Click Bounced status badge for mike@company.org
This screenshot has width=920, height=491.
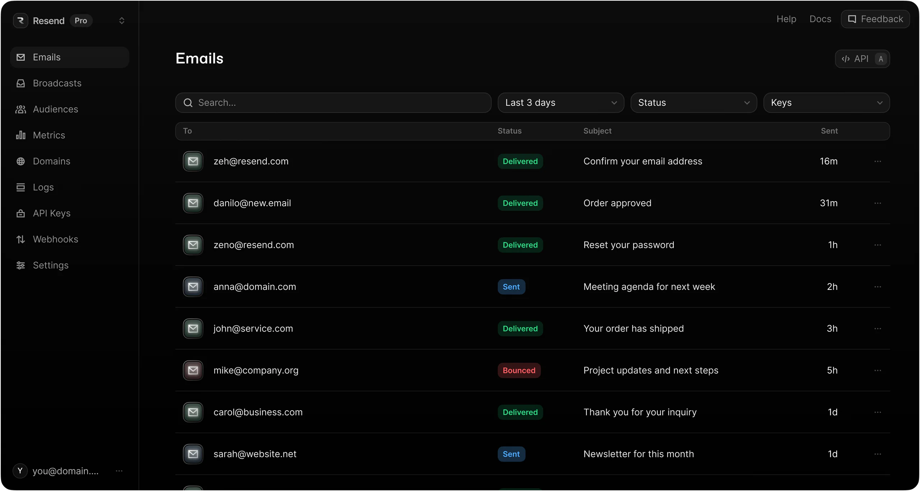point(519,370)
